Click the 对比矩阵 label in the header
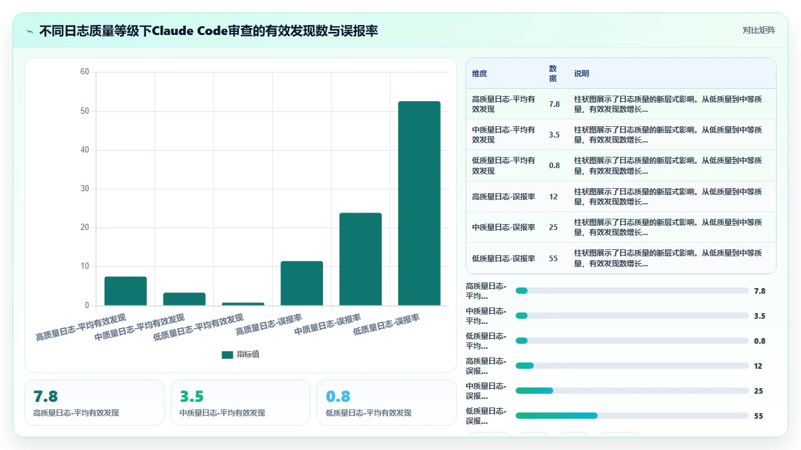 758,31
